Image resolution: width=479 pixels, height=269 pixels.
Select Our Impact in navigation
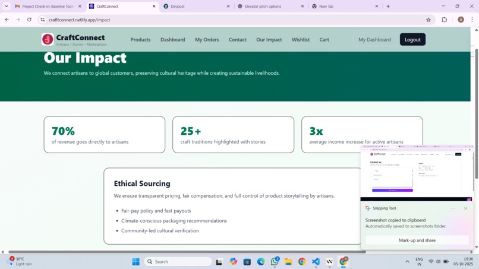click(x=269, y=40)
